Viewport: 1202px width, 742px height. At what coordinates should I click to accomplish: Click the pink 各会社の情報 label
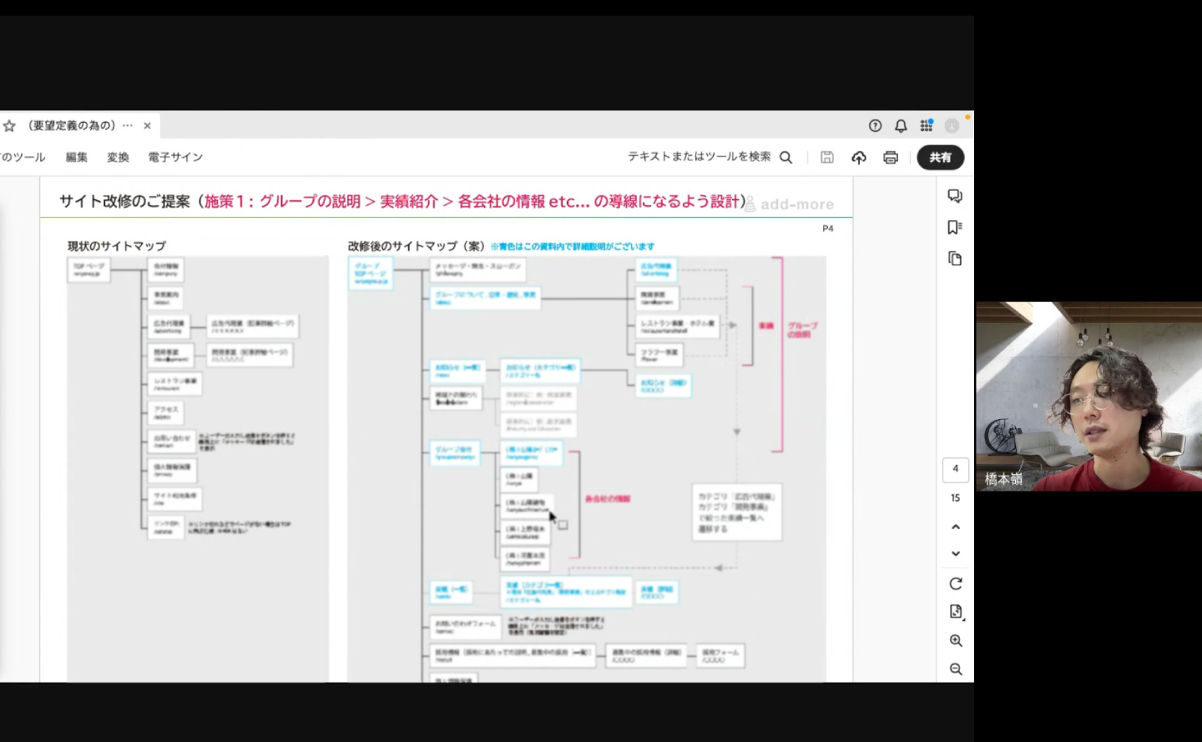click(608, 499)
